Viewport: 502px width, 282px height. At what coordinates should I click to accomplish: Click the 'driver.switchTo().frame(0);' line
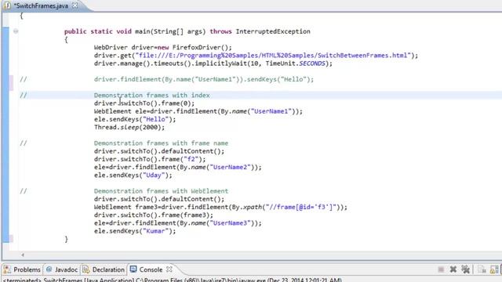pos(144,103)
